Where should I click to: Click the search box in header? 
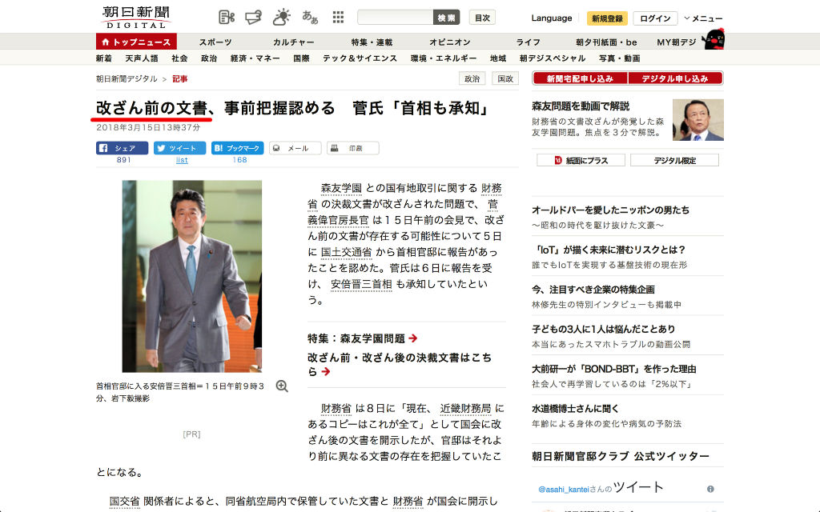click(396, 18)
